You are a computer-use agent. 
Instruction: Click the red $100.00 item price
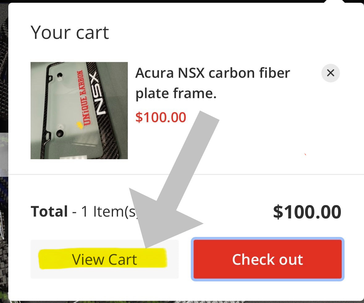click(161, 118)
